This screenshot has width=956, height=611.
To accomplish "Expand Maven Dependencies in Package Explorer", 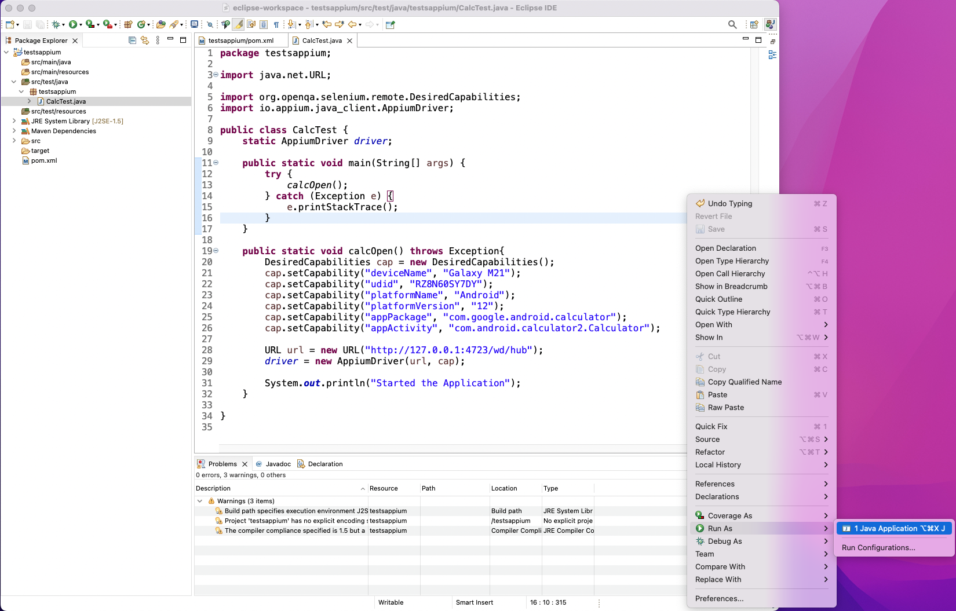I will 13,130.
